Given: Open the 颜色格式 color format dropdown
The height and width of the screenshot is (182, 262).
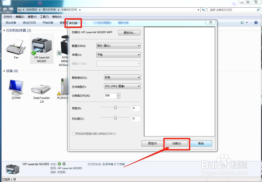Looking at the screenshot, I should 122,77.
